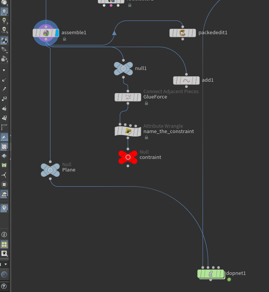Click the null1 node label
The height and width of the screenshot is (292, 269).
(x=141, y=68)
